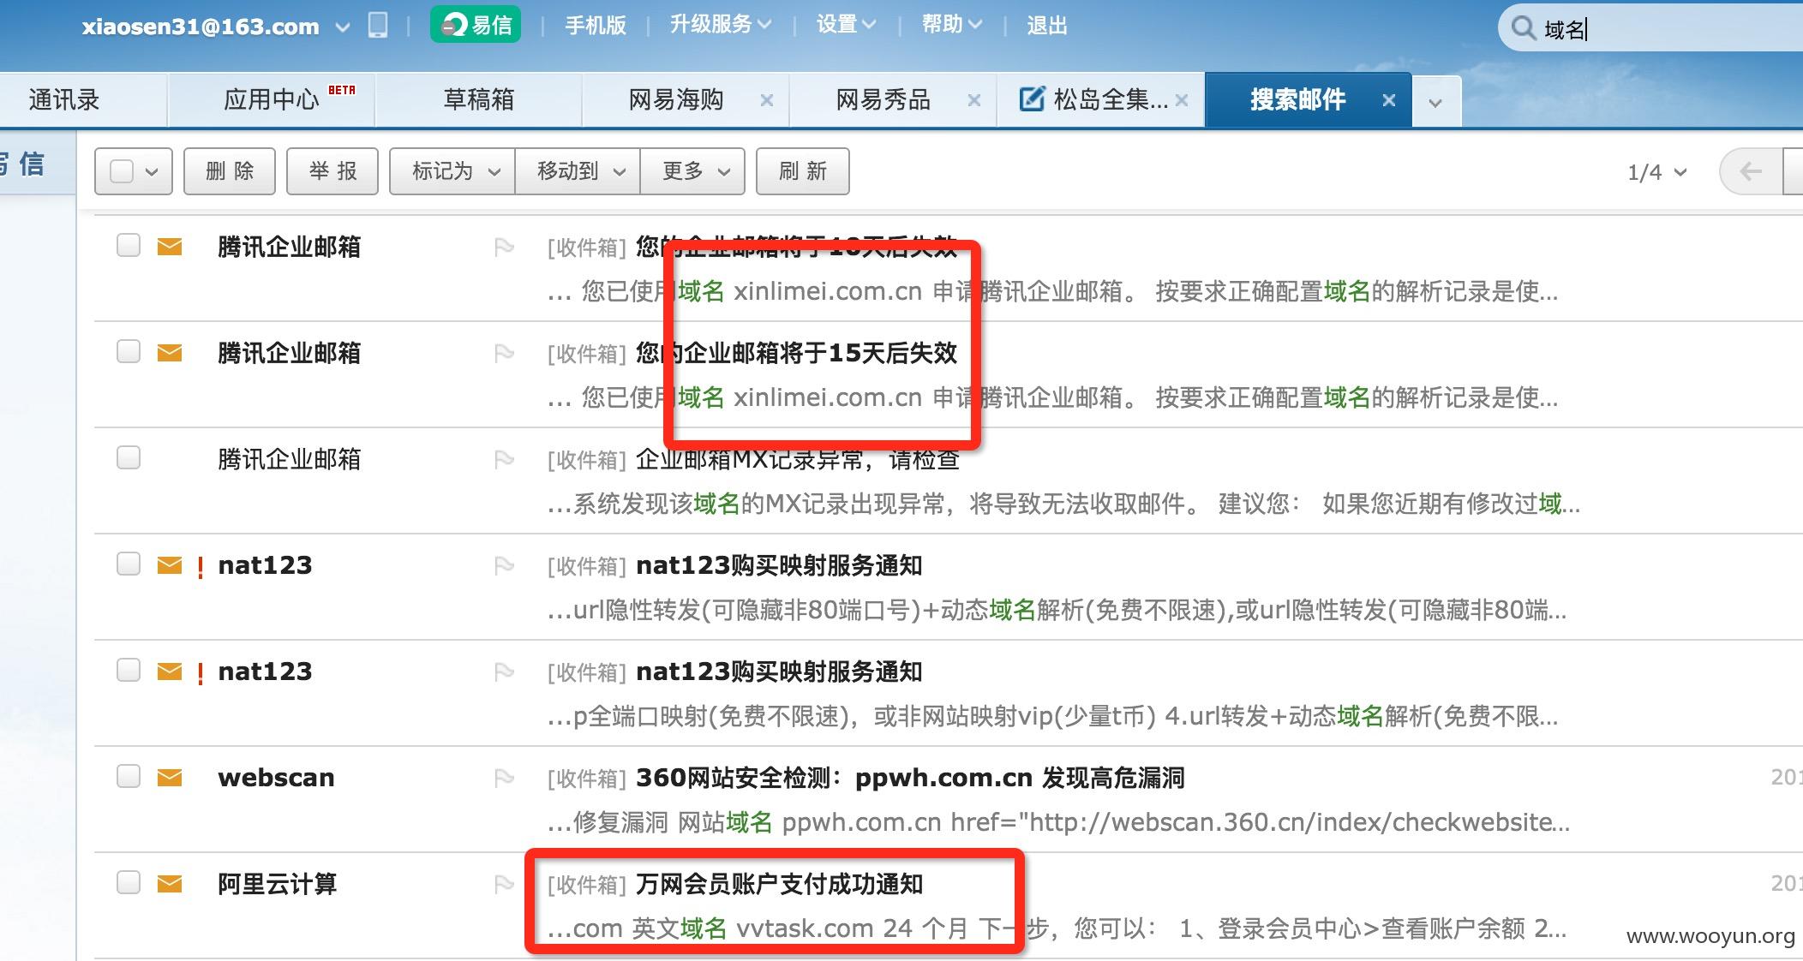Toggle the select-all checkbox in toolbar
This screenshot has height=961, width=1803.
point(122,171)
